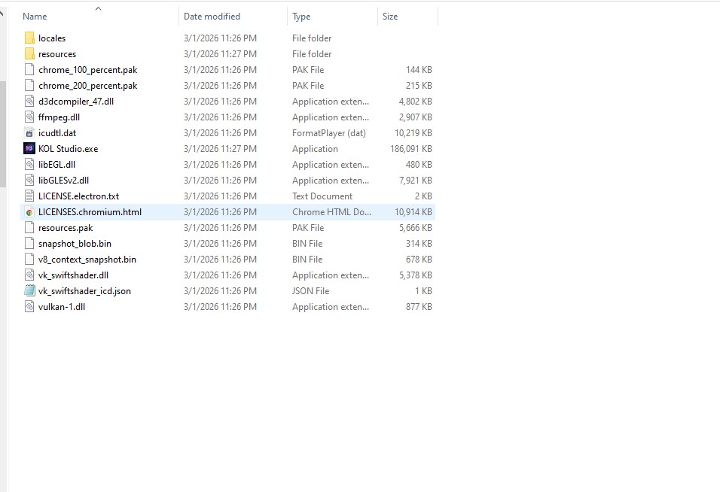Image resolution: width=720 pixels, height=492 pixels.
Task: Click the icudtl.dat file icon
Action: [x=29, y=133]
